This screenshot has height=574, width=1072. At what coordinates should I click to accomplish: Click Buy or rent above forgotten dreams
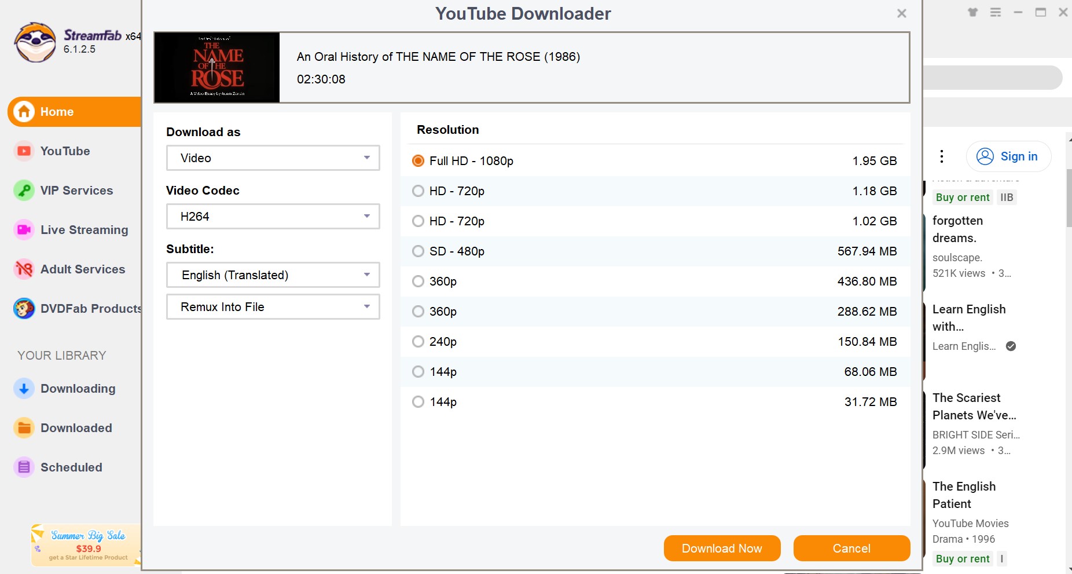(x=963, y=198)
